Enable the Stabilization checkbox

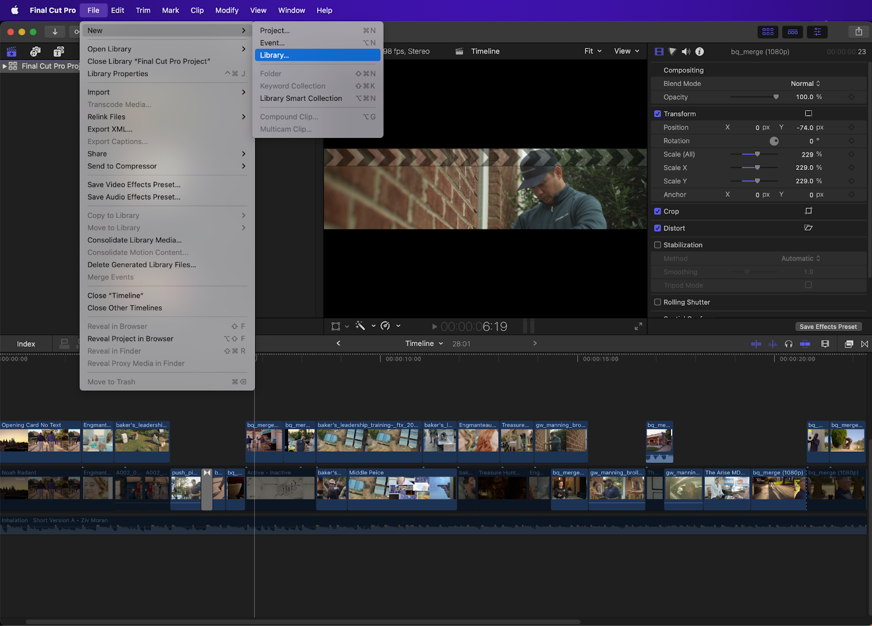pyautogui.click(x=657, y=245)
